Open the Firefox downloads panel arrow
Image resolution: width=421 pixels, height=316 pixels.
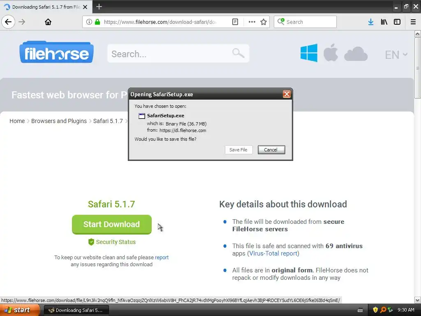coord(371,22)
